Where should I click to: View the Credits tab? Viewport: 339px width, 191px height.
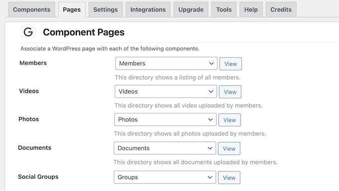tap(281, 9)
